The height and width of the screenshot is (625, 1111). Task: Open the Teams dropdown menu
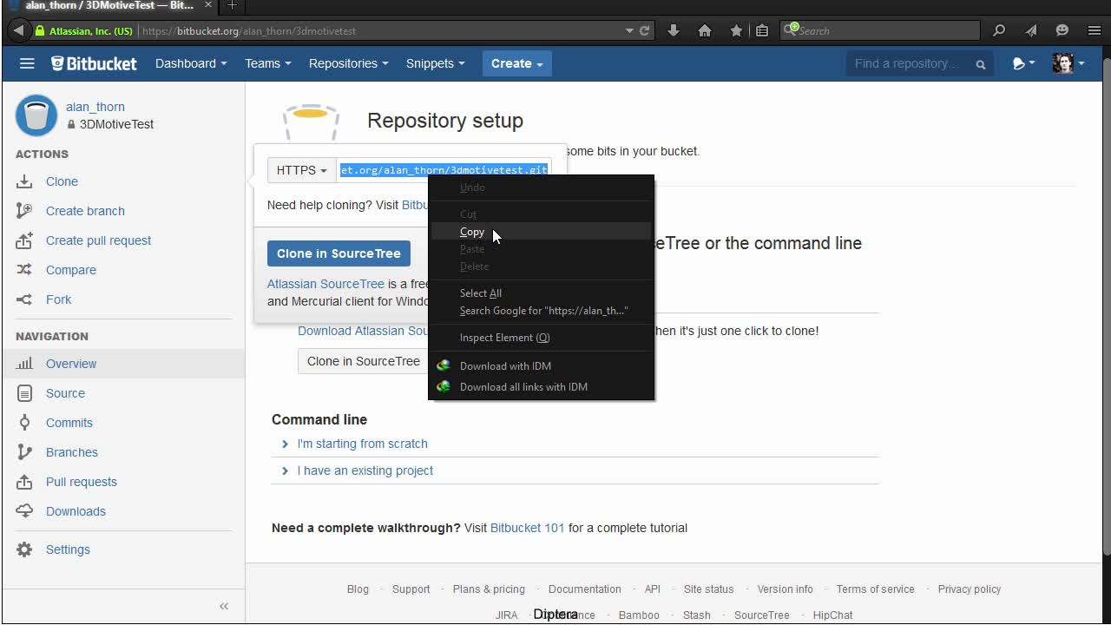pyautogui.click(x=268, y=63)
